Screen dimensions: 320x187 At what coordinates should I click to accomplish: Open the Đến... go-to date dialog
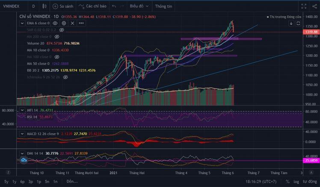click(72, 181)
